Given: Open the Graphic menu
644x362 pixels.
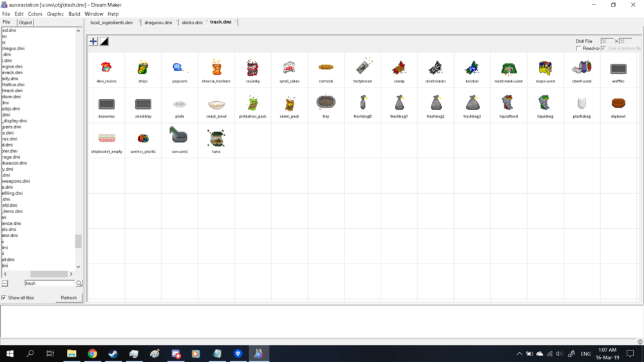Looking at the screenshot, I should 55,14.
